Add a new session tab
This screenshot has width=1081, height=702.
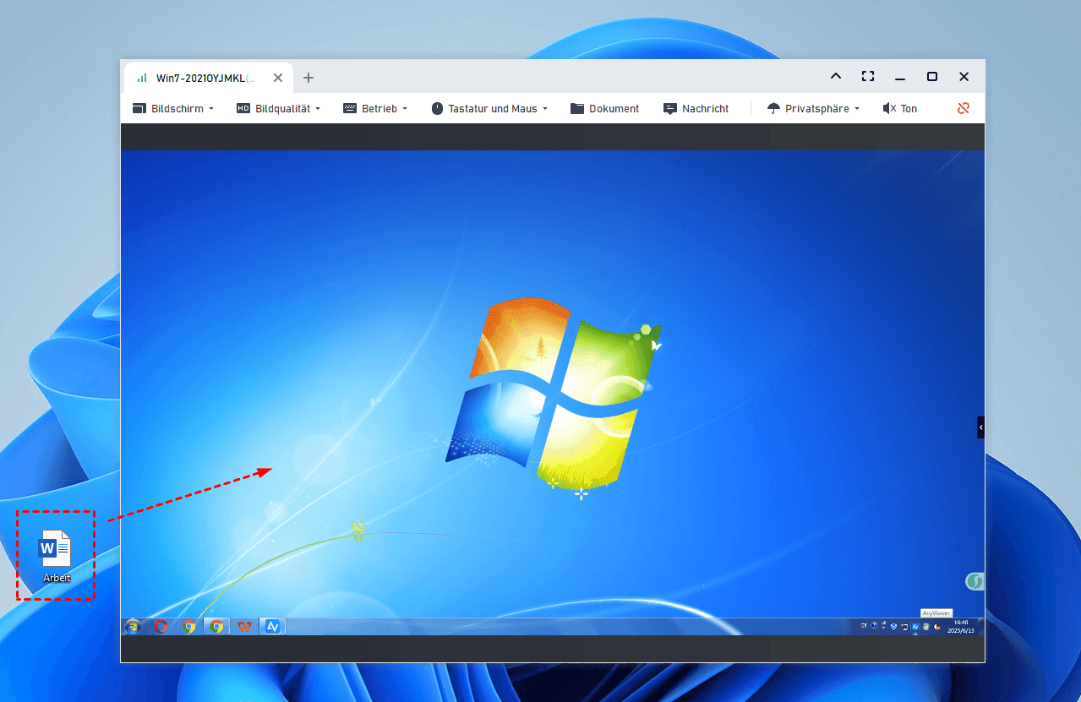coord(308,78)
